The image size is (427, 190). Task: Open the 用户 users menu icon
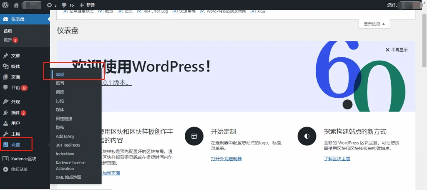tap(5, 123)
